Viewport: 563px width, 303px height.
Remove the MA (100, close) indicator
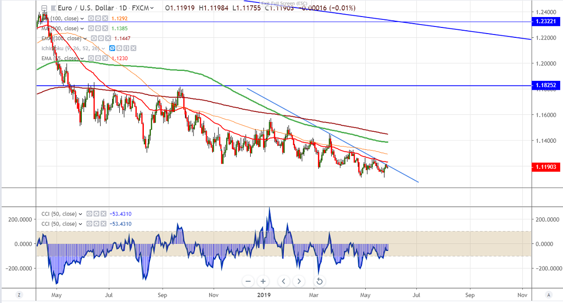105,18
